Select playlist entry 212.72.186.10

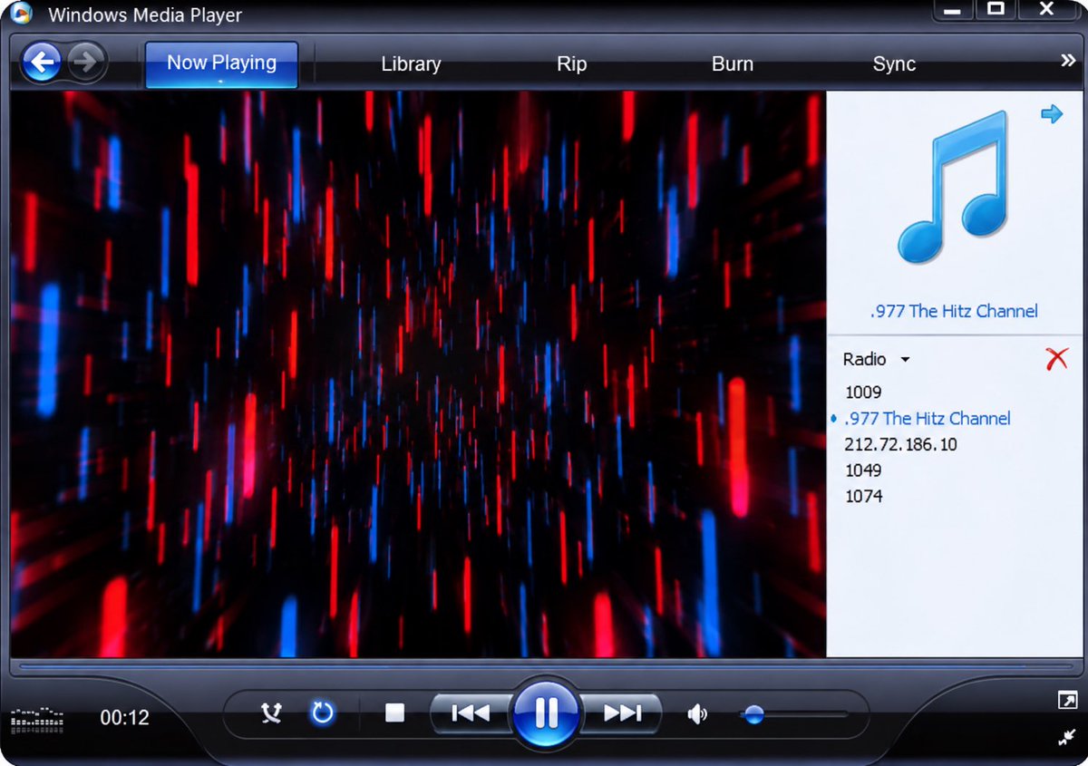click(x=900, y=444)
